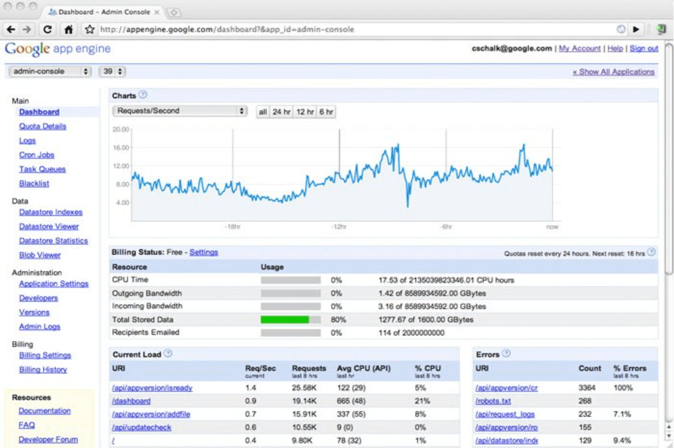This screenshot has width=674, height=448.
Task: Click the Outgoing Bandwidth usage bar
Action: click(291, 294)
